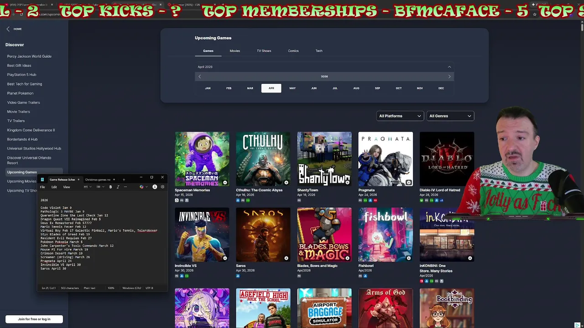Add Cthulhu: The Cosmic Abyss with plus icon

[x=286, y=183]
